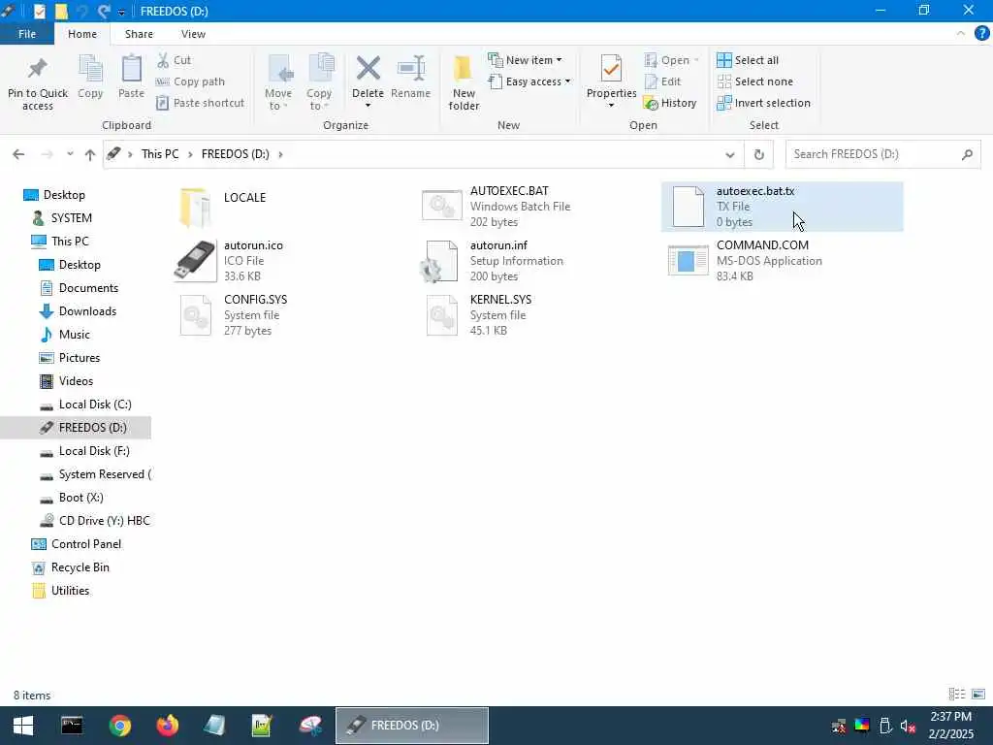Delete the selected file
This screenshot has width=993, height=745.
tap(368, 82)
